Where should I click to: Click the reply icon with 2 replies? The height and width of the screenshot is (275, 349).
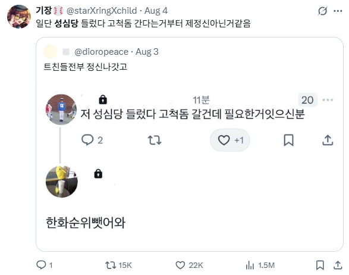point(92,140)
